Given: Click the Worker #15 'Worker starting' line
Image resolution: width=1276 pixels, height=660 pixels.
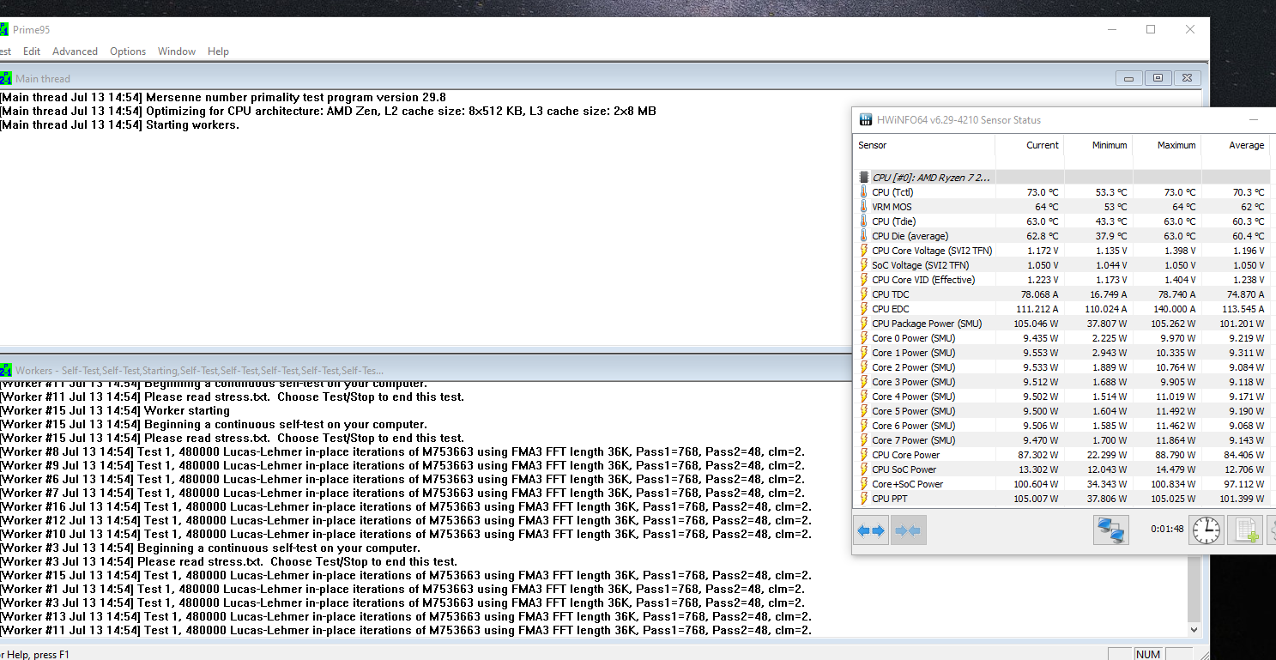Looking at the screenshot, I should pyautogui.click(x=115, y=410).
